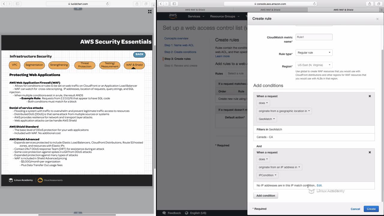Click the Edit link for IP match condition
Screen dimensions: 384x216
click(x=319, y=185)
